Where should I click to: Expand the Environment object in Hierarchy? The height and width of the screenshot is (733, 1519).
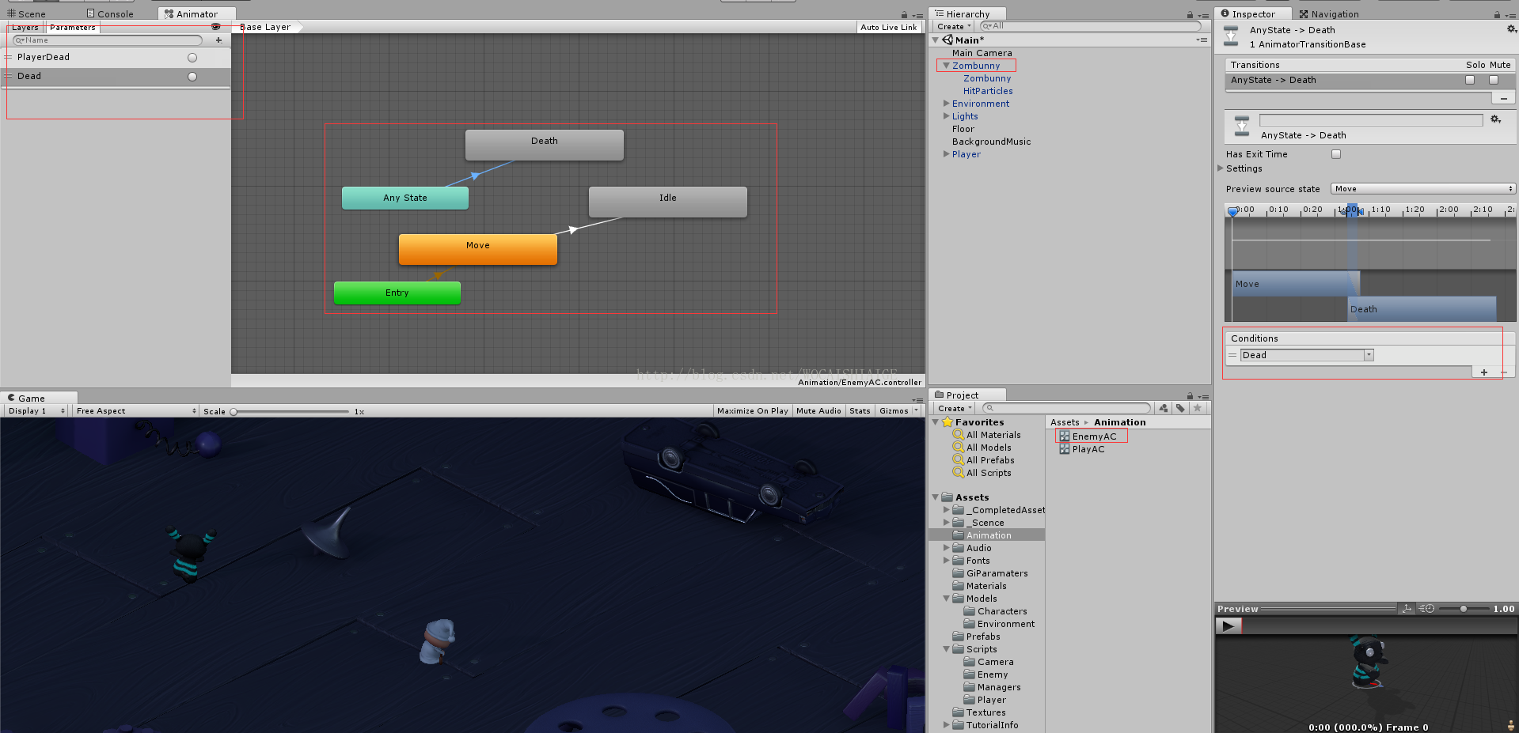point(946,104)
